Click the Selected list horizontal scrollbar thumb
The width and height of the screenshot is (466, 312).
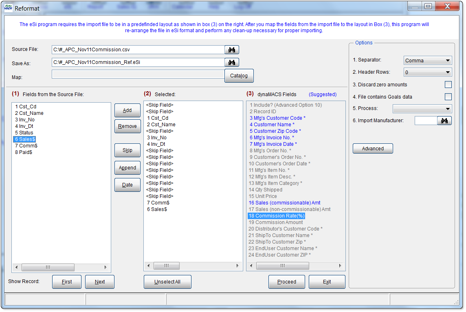167,266
